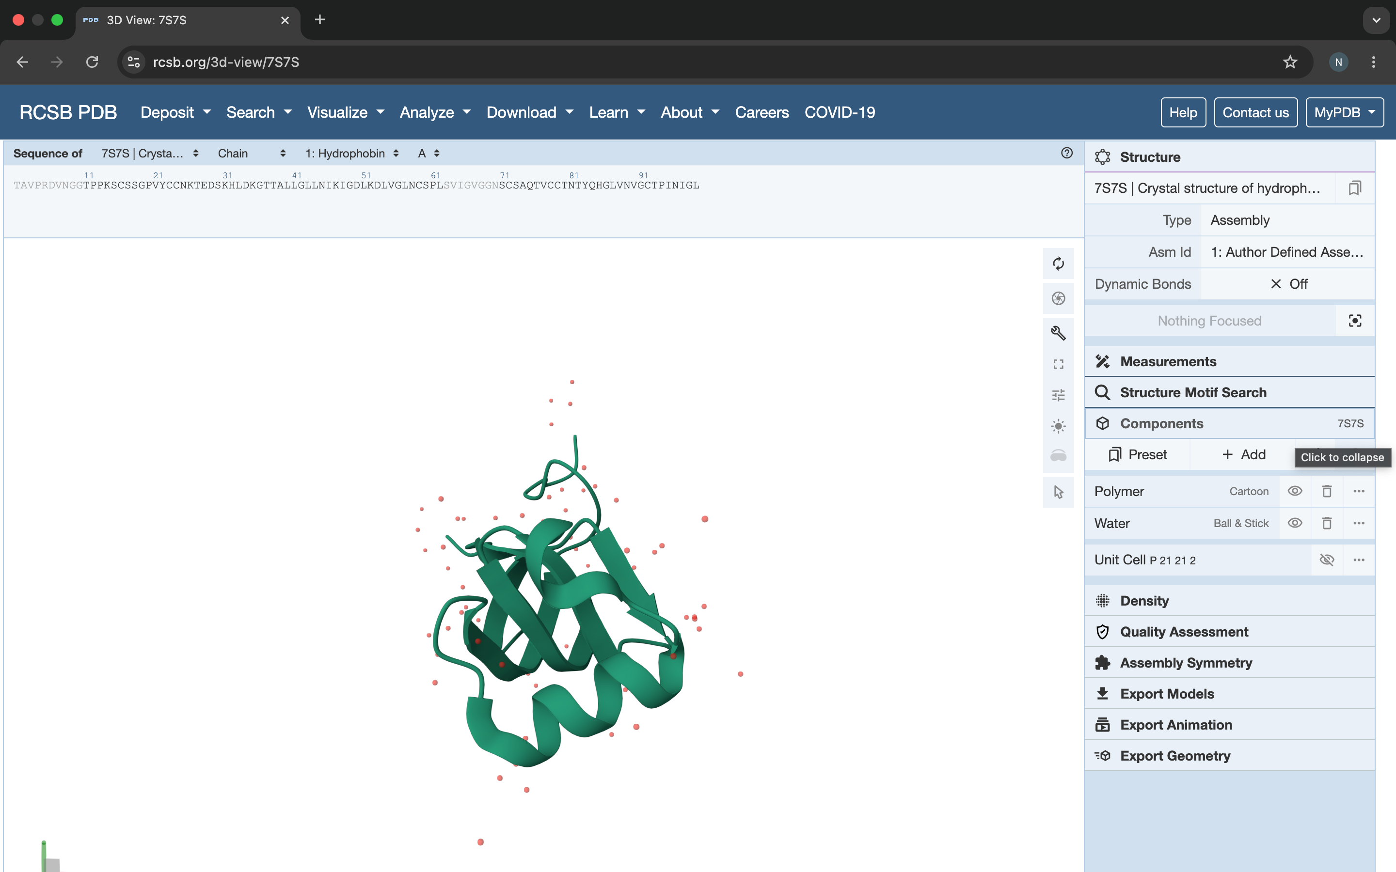The height and width of the screenshot is (872, 1396).
Task: Click the Contact us button
Action: (x=1255, y=112)
